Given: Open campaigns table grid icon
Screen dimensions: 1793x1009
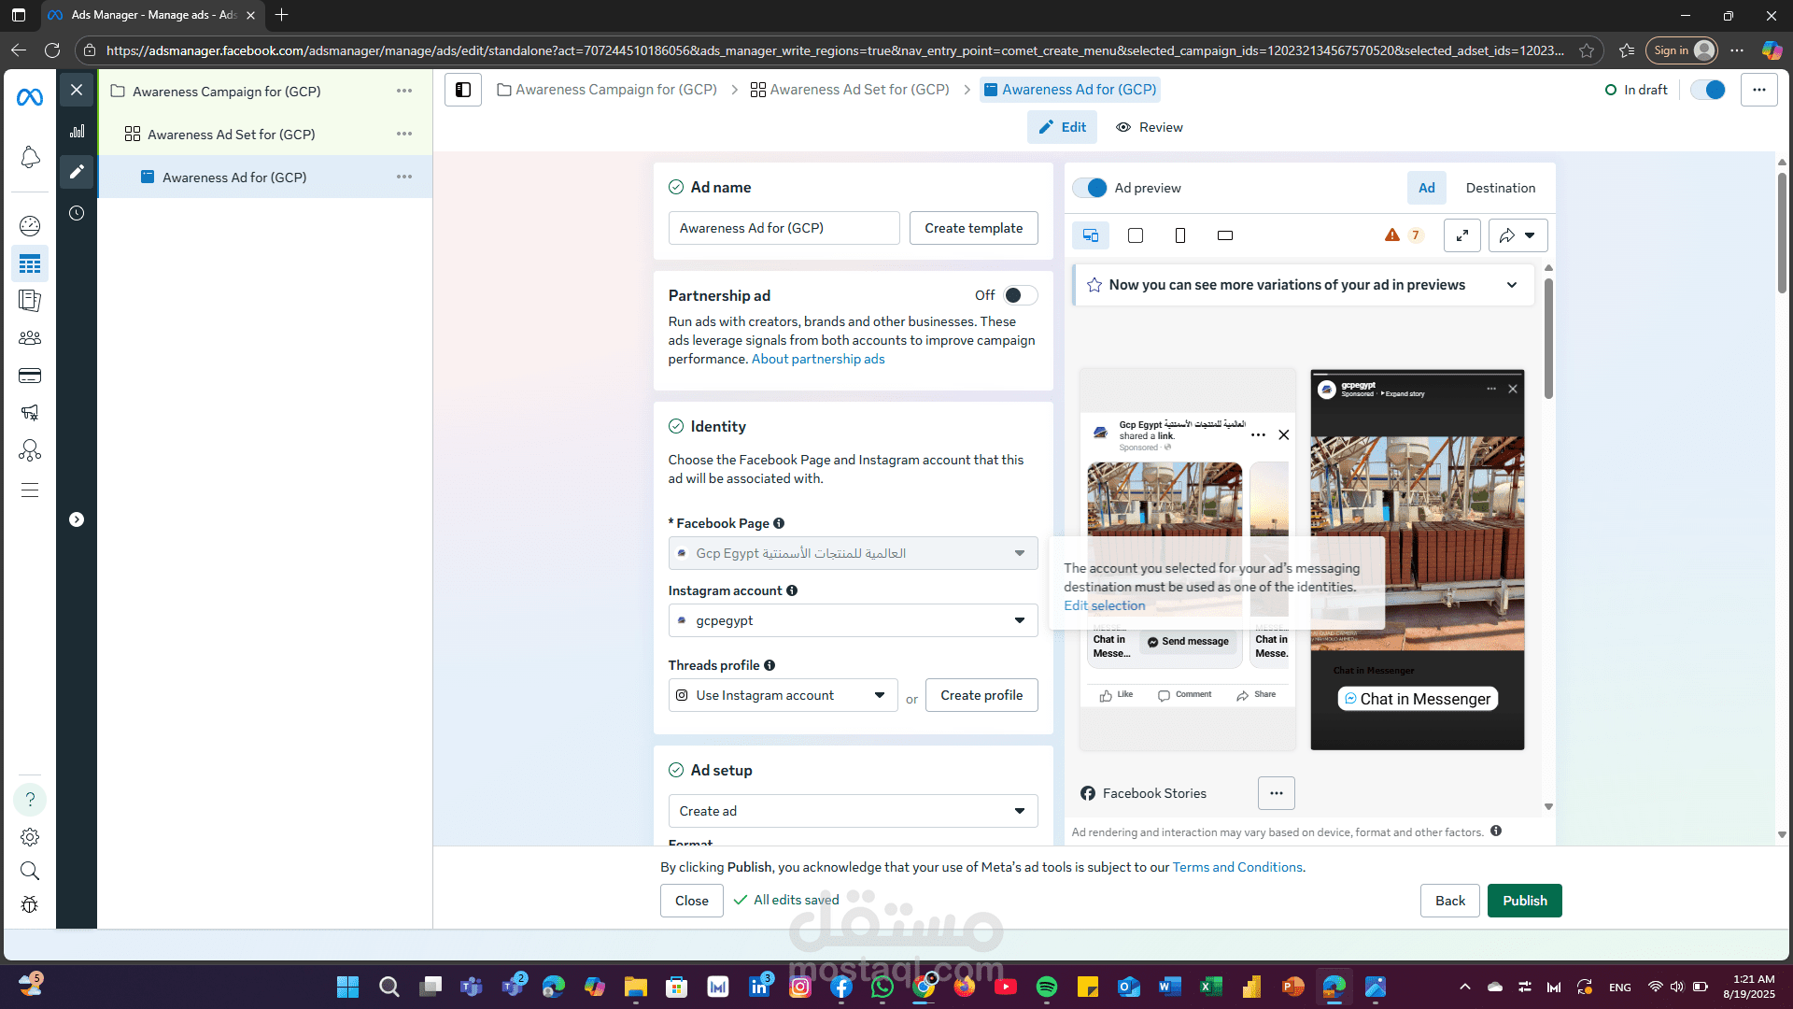Looking at the screenshot, I should 30,263.
